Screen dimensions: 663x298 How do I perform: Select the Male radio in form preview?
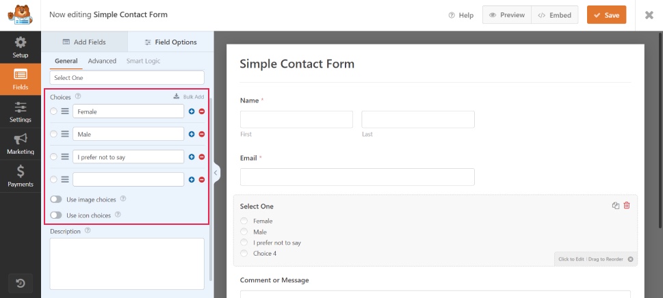[x=244, y=232]
